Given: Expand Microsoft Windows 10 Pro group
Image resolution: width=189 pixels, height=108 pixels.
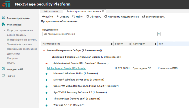Looking at the screenshot, I should (x=46, y=74).
